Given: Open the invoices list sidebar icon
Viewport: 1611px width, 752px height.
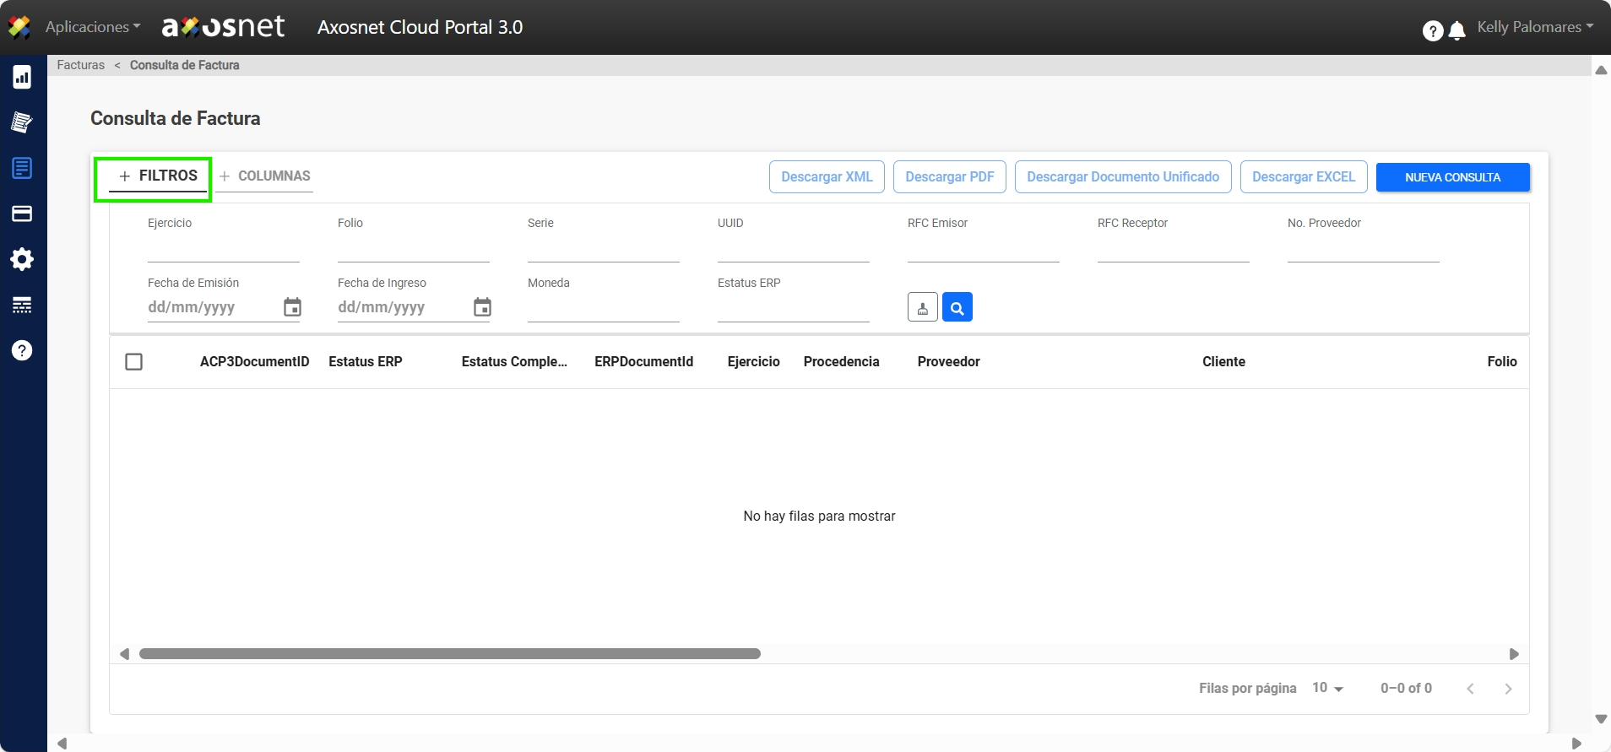Looking at the screenshot, I should [22, 168].
